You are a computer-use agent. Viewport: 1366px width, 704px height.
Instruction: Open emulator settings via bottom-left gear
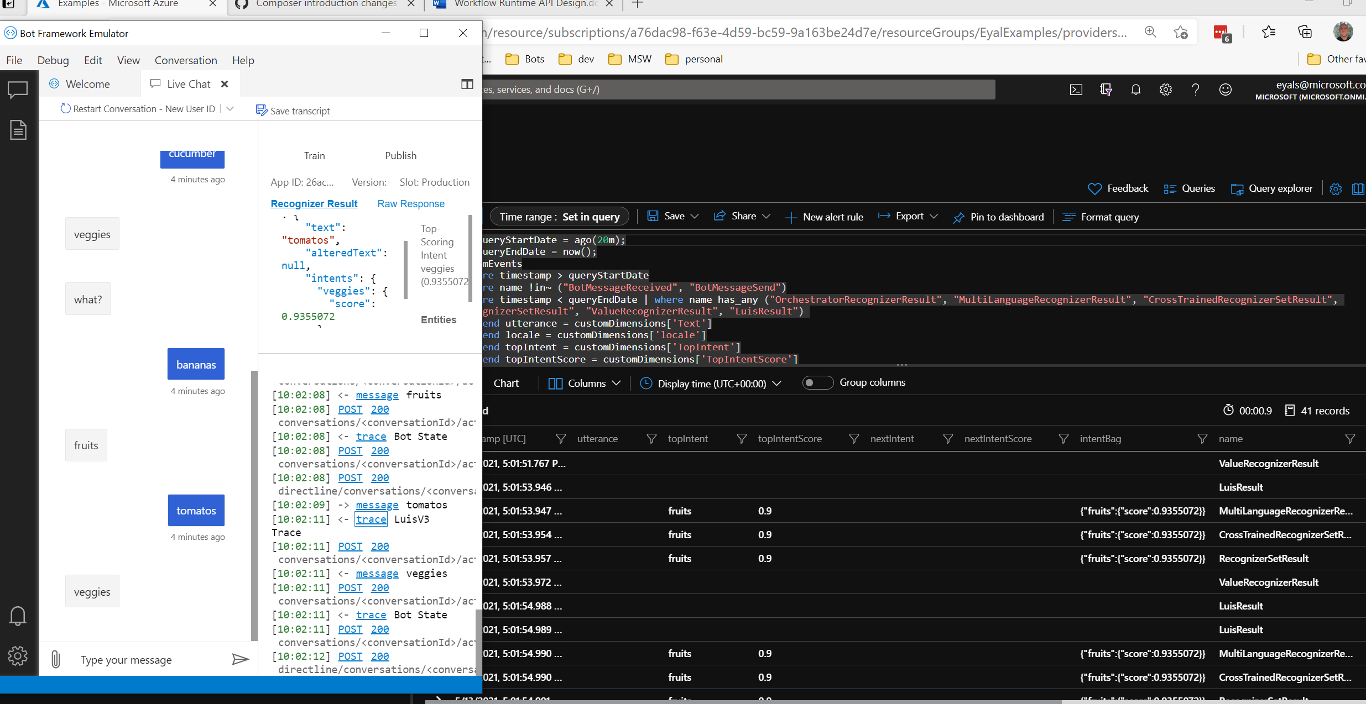[x=18, y=656]
